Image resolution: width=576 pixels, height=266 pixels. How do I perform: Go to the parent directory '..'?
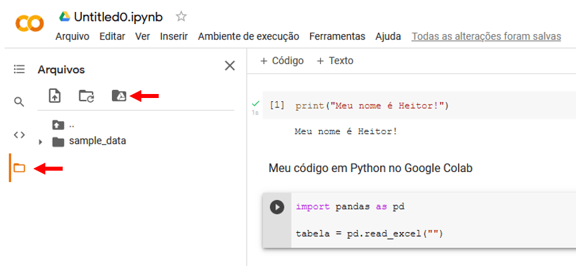63,125
